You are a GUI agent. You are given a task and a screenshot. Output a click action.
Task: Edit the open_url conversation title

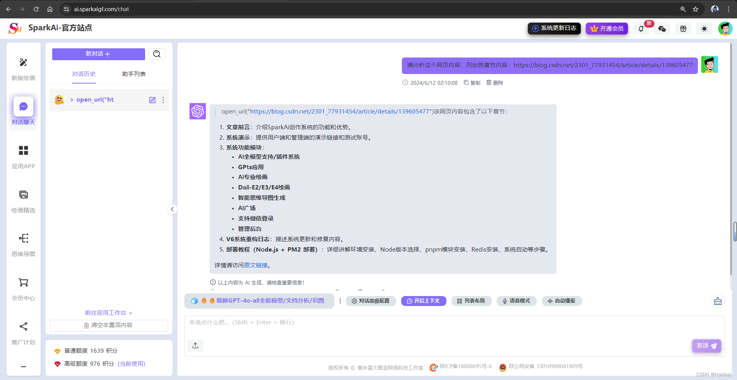(x=152, y=100)
